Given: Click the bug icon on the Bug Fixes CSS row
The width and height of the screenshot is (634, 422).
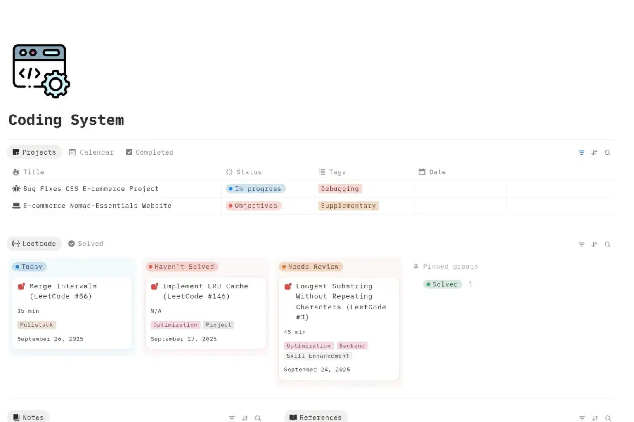Looking at the screenshot, I should click(x=16, y=188).
